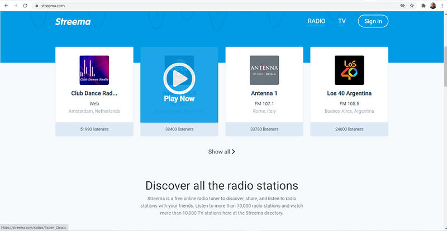Screen dimensions: 447x231
Task: Reload the page with the refresh icon
Action: click(25, 6)
